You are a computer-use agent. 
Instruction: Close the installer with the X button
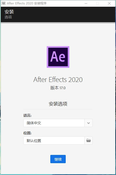[x=109, y=3]
